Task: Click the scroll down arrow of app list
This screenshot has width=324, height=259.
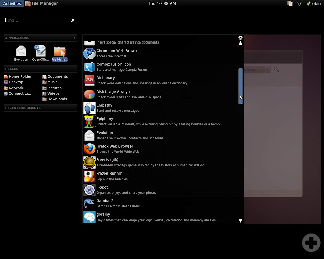Action: 240,221
